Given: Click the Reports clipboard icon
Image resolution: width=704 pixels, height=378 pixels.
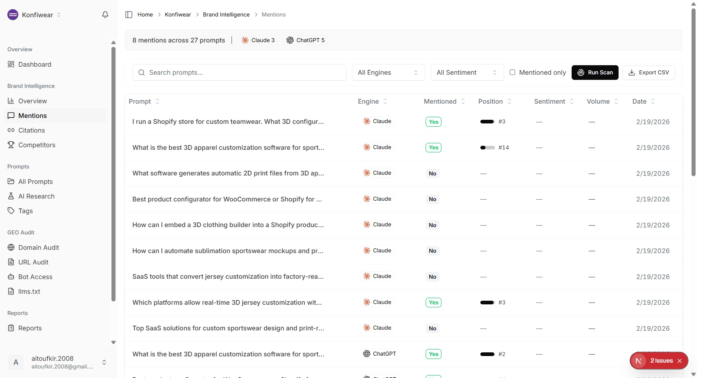Looking at the screenshot, I should point(11,328).
